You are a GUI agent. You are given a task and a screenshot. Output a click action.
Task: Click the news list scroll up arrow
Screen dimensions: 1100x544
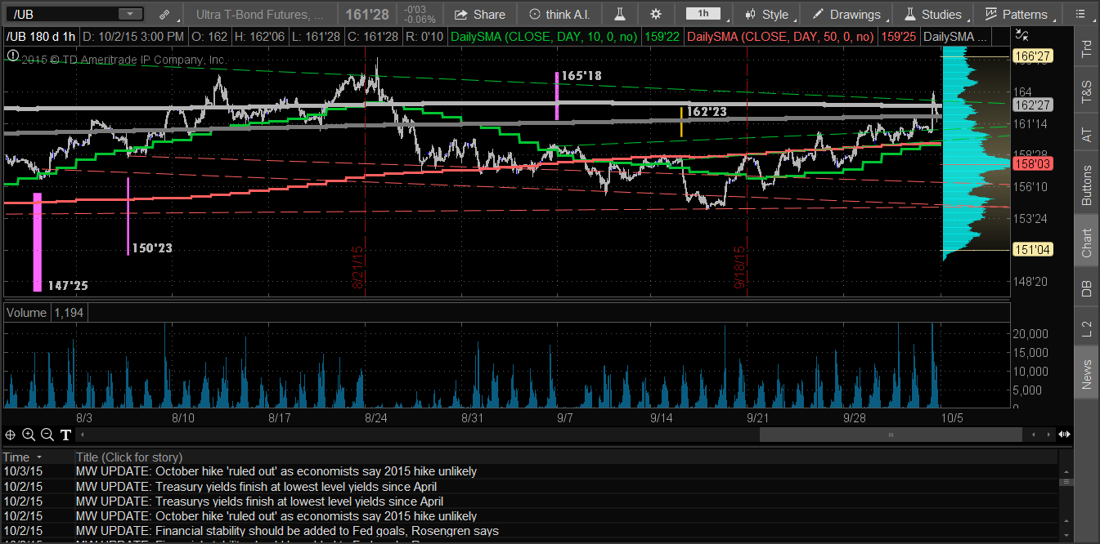click(x=1065, y=472)
